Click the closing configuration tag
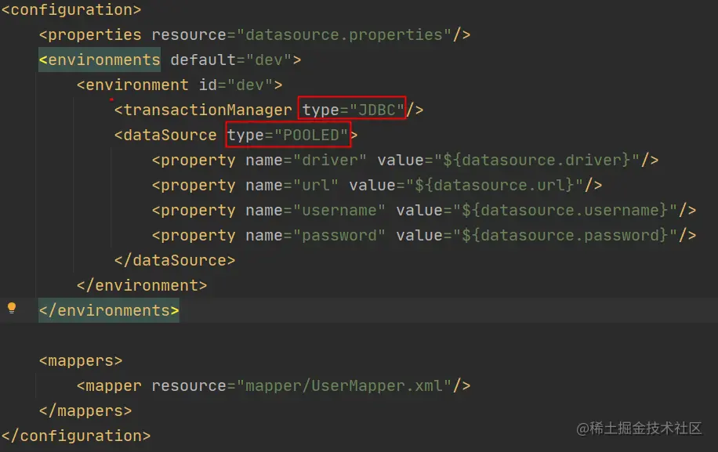The height and width of the screenshot is (452, 718). tap(76, 436)
